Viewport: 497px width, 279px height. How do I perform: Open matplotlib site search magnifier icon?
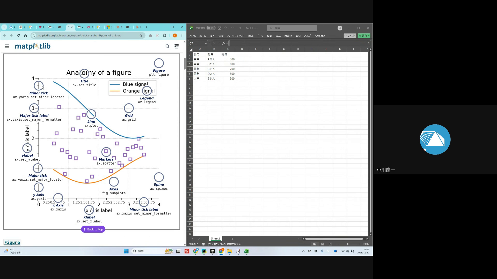tap(167, 46)
